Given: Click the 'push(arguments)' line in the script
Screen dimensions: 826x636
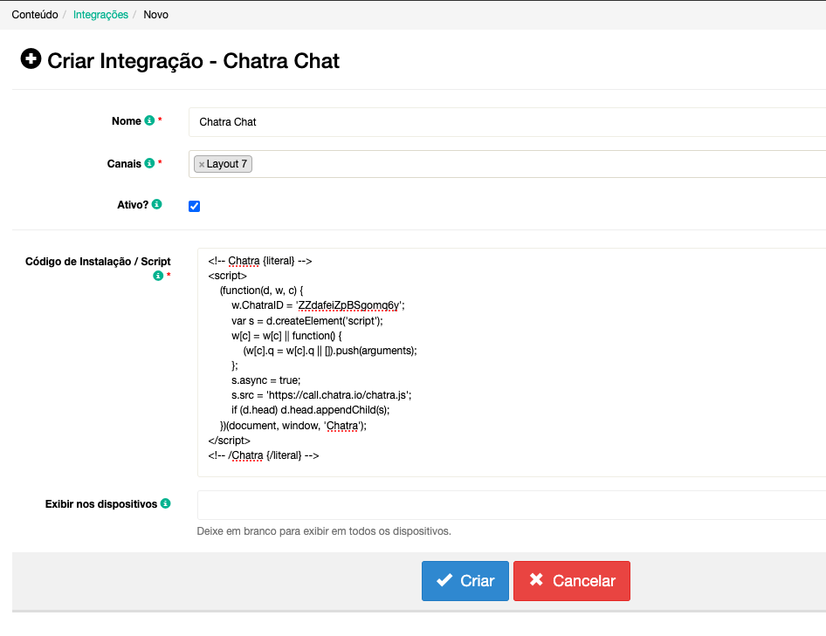Looking at the screenshot, I should (x=330, y=351).
